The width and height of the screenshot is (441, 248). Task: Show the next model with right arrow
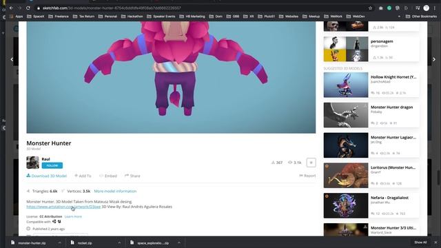point(434,59)
